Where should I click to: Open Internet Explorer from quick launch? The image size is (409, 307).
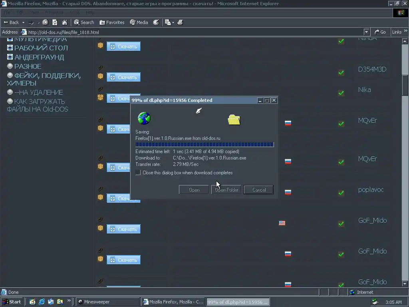pyautogui.click(x=42, y=302)
